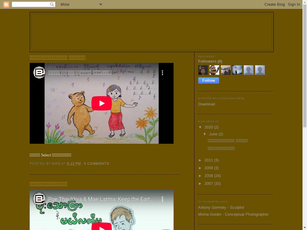Open the 2011 archive link
Viewport: 307px width, 230px height.
(209, 160)
